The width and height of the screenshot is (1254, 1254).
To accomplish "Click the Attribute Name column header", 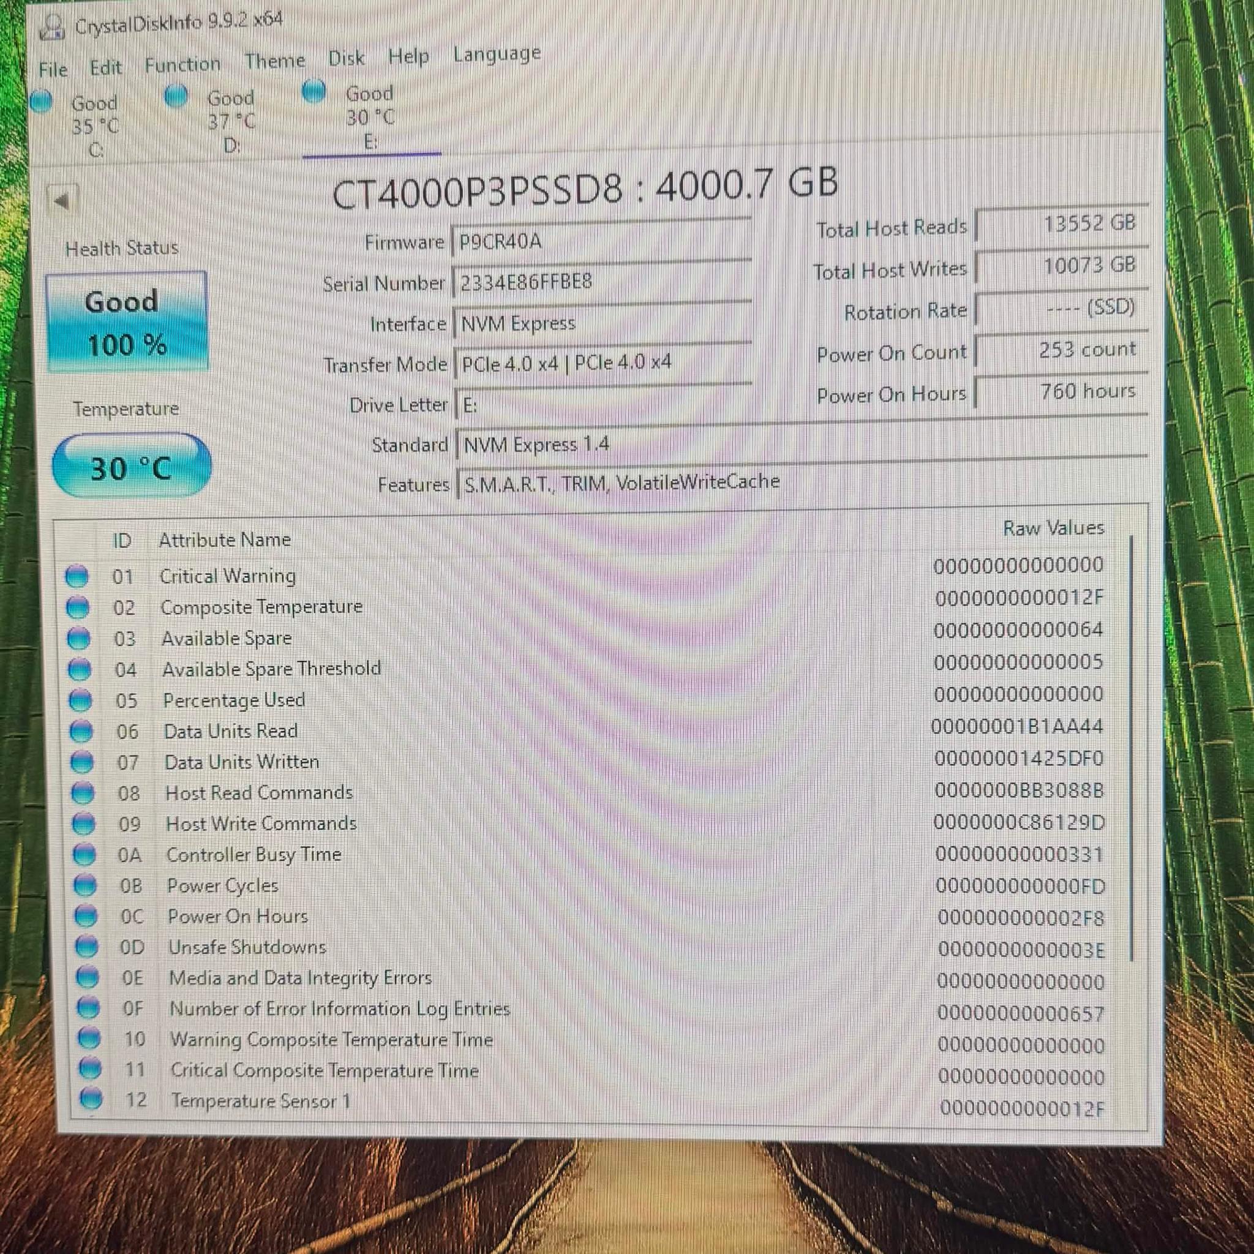I will point(225,539).
